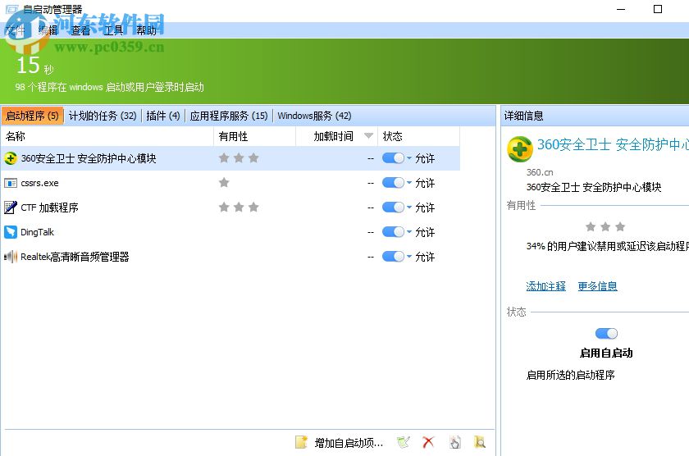Toggle 启用自启动 switch in details panel
The height and width of the screenshot is (456, 689).
[x=606, y=334]
